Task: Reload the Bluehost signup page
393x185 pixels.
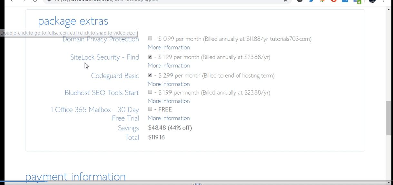Action: click(x=35, y=1)
